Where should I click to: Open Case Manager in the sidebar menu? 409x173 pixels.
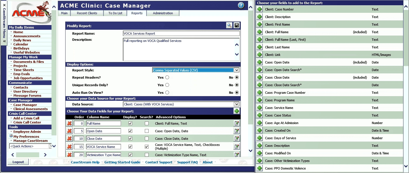point(25,105)
